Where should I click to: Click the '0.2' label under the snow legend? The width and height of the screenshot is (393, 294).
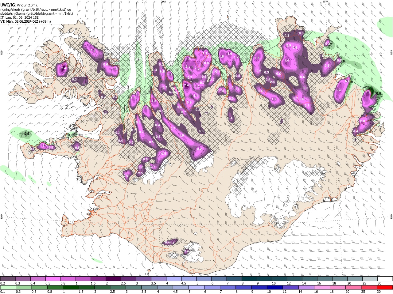point(2,283)
